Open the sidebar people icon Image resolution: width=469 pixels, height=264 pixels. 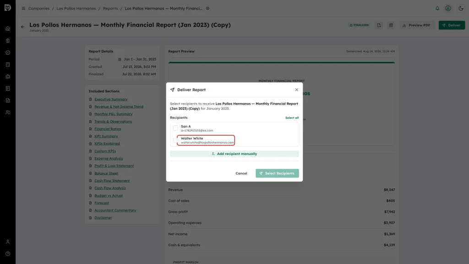pos(8,113)
